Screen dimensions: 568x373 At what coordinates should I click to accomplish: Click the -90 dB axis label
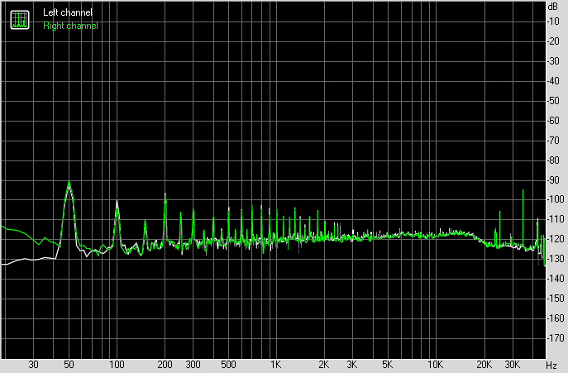click(x=553, y=180)
